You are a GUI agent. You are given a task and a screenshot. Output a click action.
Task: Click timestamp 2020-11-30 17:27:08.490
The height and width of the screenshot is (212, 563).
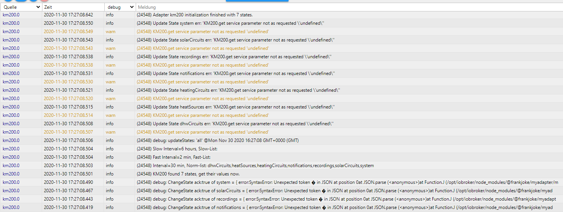pos(68,182)
